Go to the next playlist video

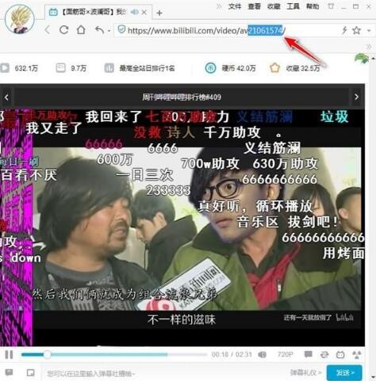[x=356, y=97]
